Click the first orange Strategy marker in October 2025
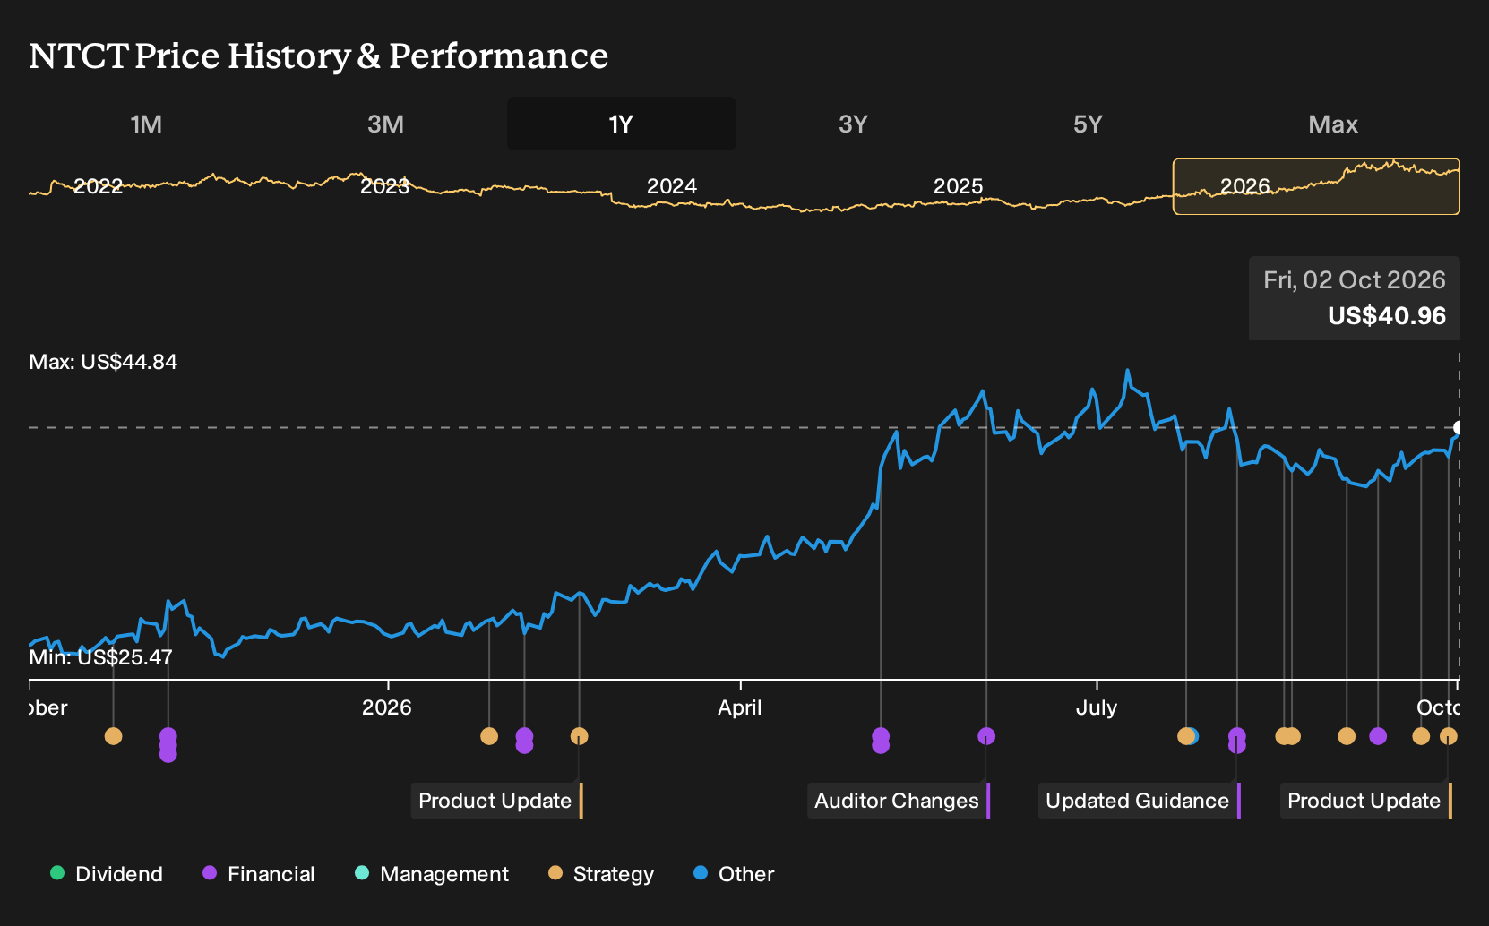The height and width of the screenshot is (926, 1489). click(113, 736)
